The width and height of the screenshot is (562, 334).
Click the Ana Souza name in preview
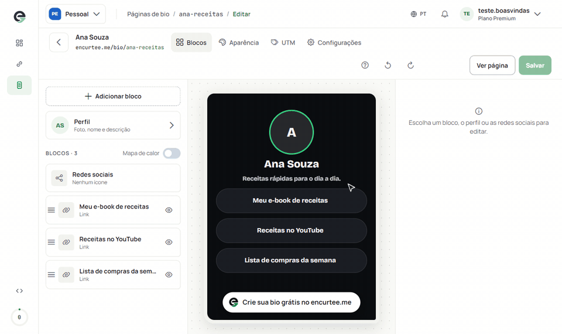[292, 164]
